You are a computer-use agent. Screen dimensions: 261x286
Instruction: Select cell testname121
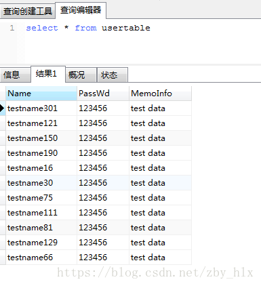pyautogui.click(x=41, y=123)
